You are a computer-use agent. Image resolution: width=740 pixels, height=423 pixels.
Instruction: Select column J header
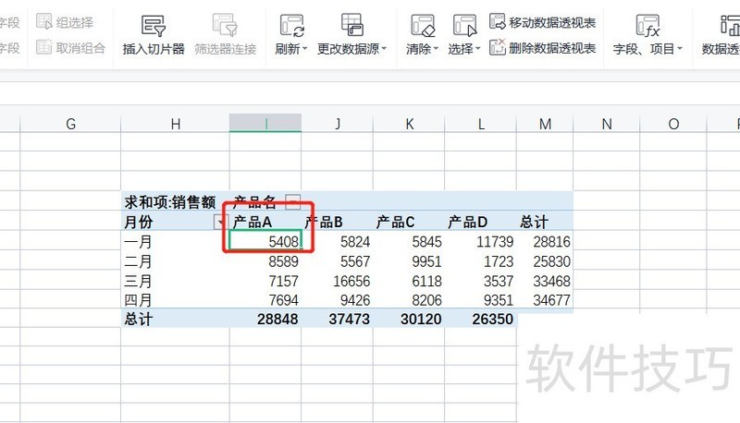pyautogui.click(x=337, y=124)
